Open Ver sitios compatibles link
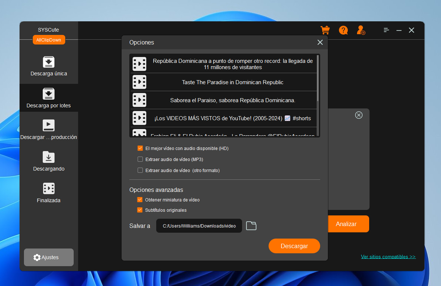 pos(388,257)
